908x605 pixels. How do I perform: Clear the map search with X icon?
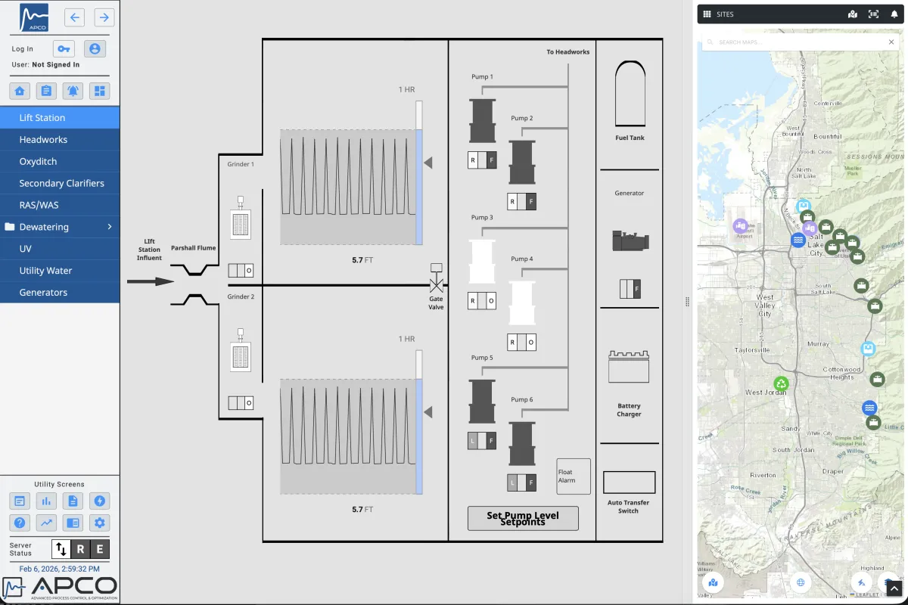pyautogui.click(x=891, y=42)
